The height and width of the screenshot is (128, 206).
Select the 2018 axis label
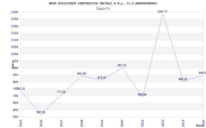click(82, 123)
